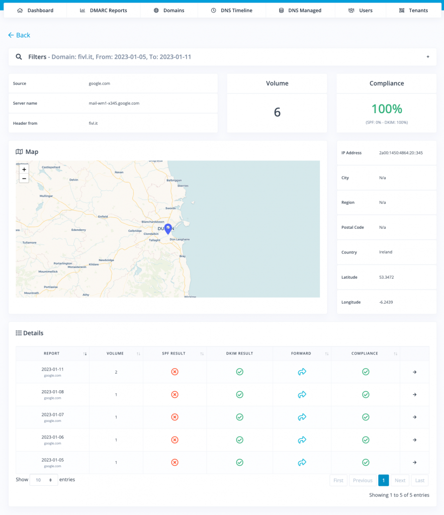Open the Domains tab

(169, 11)
